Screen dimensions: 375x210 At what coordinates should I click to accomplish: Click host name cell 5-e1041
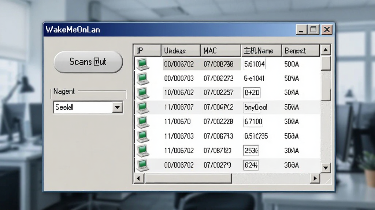[254, 78]
